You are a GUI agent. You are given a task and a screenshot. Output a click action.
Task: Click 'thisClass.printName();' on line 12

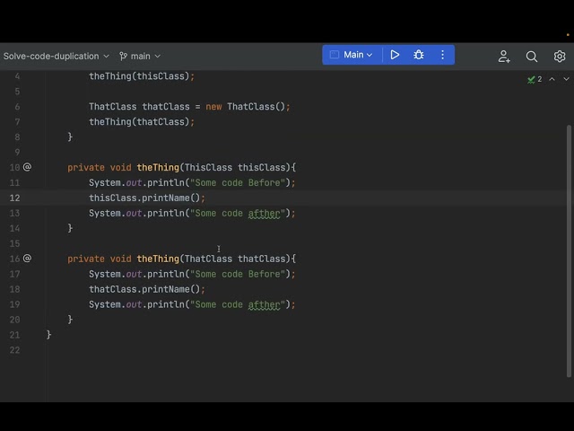[147, 198]
